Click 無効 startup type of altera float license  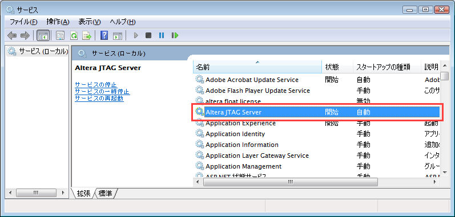click(x=363, y=101)
